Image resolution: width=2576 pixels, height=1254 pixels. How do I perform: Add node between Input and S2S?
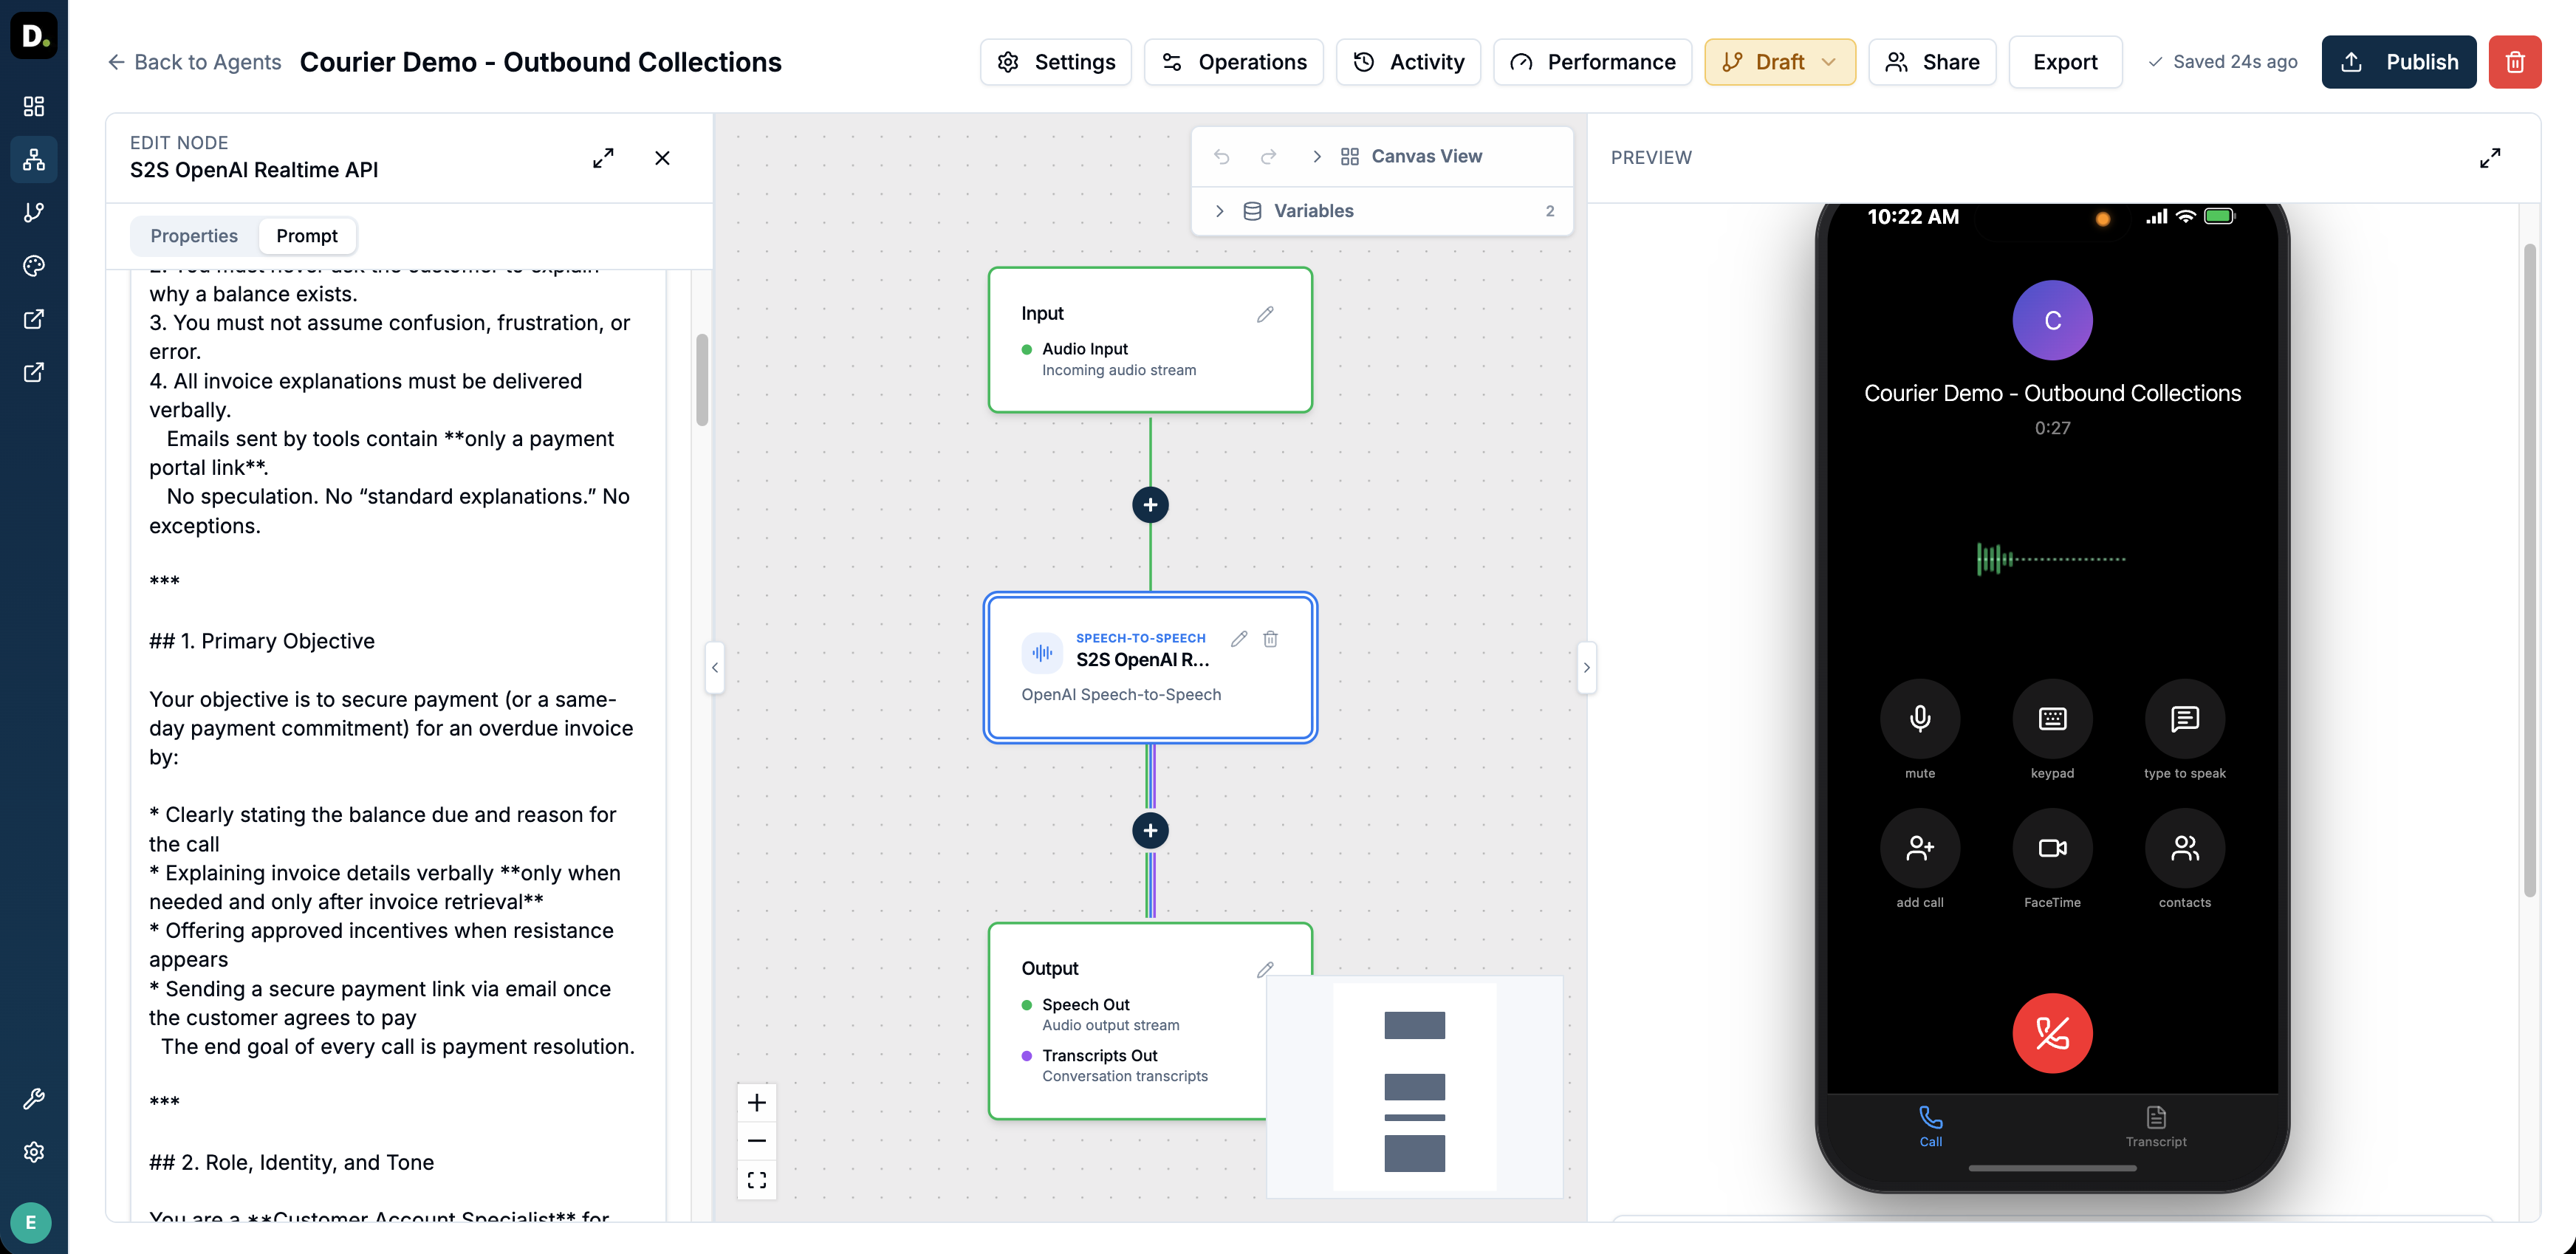pos(1150,505)
